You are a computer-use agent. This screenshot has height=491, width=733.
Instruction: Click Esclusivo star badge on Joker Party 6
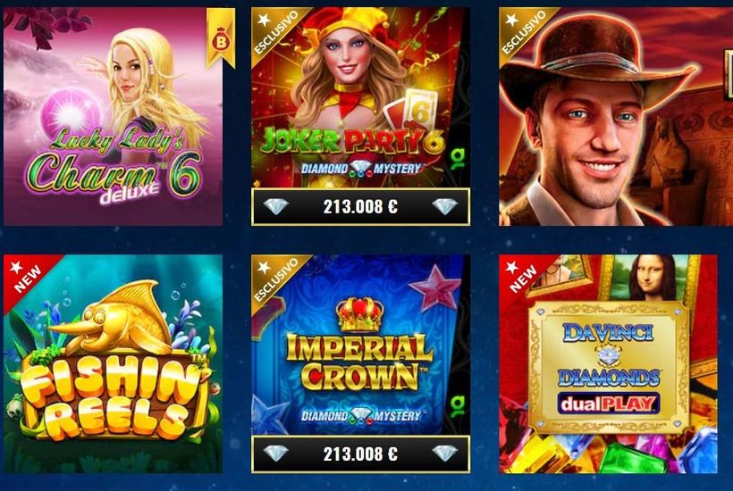(x=277, y=32)
